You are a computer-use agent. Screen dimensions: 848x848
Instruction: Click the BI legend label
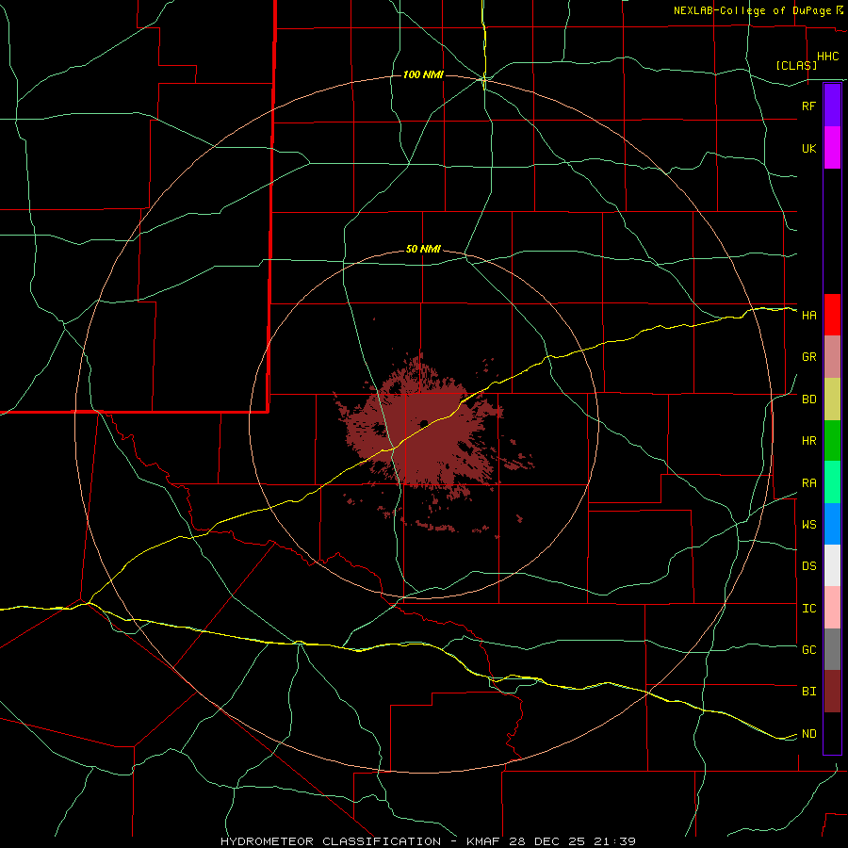tap(809, 692)
